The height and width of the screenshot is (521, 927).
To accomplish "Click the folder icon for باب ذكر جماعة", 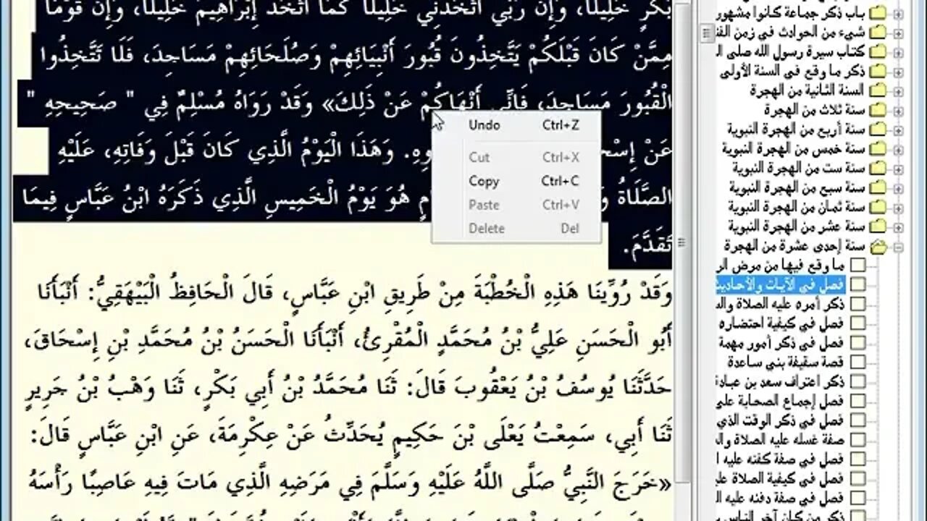I will coord(879,14).
